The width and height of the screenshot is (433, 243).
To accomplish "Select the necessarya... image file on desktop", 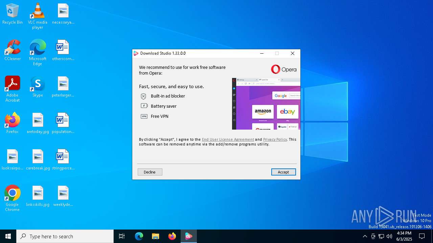I will point(63,14).
